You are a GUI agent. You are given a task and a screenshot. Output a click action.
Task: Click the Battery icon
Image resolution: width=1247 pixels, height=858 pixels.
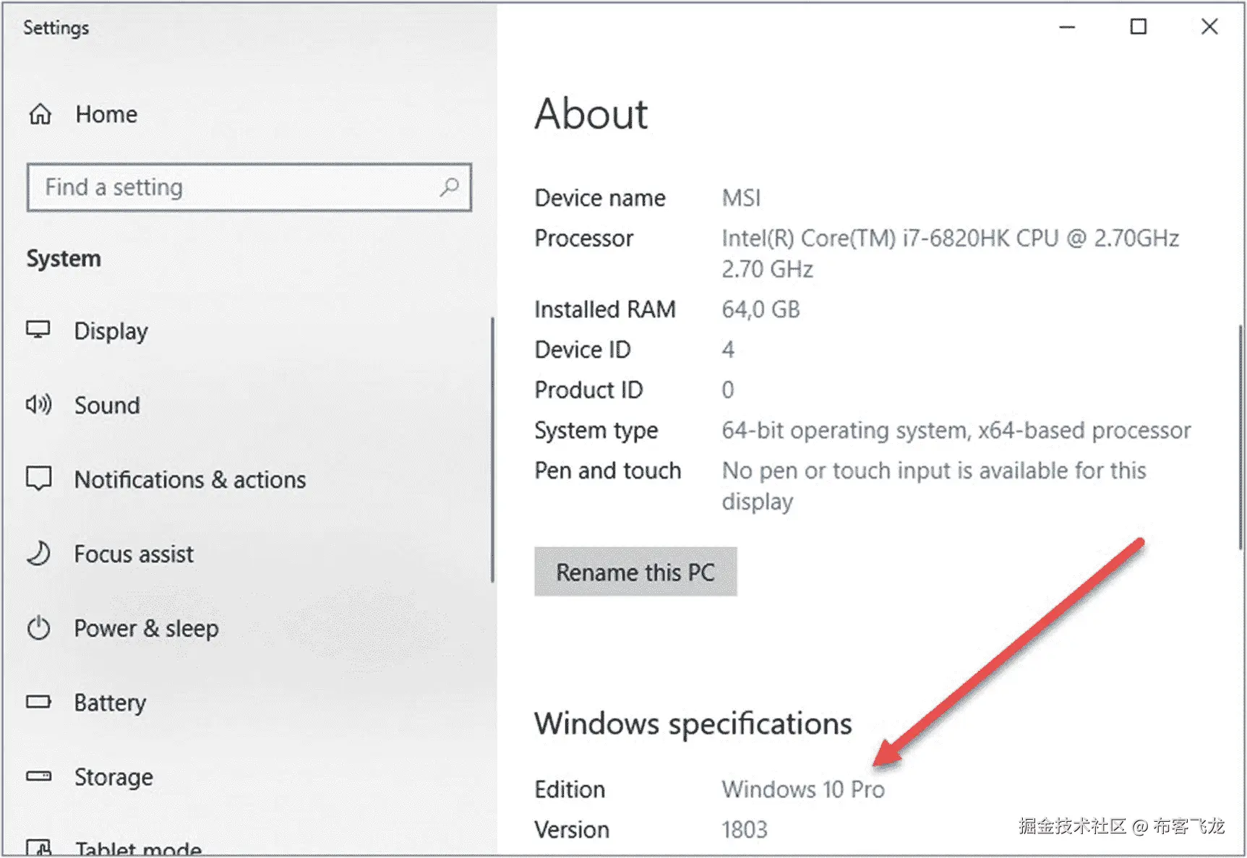pyautogui.click(x=38, y=702)
